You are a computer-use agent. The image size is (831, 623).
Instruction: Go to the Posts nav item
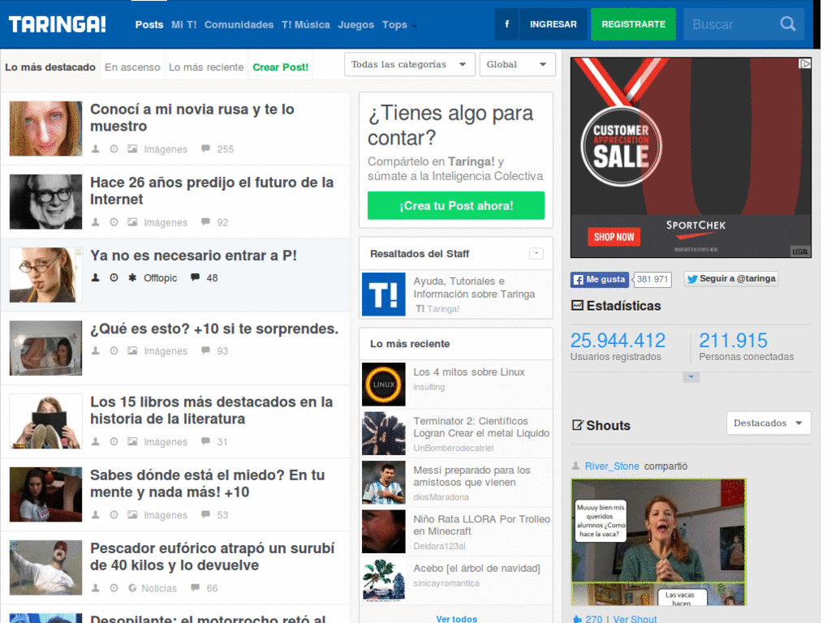coord(149,24)
